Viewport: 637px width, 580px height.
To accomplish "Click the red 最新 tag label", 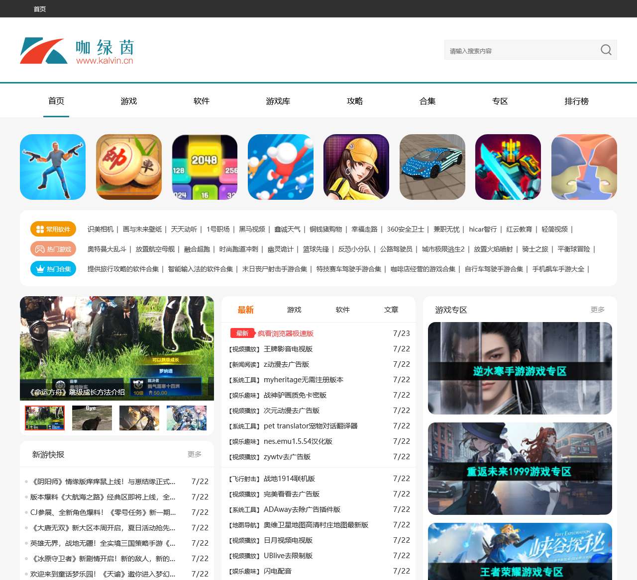I will click(242, 333).
